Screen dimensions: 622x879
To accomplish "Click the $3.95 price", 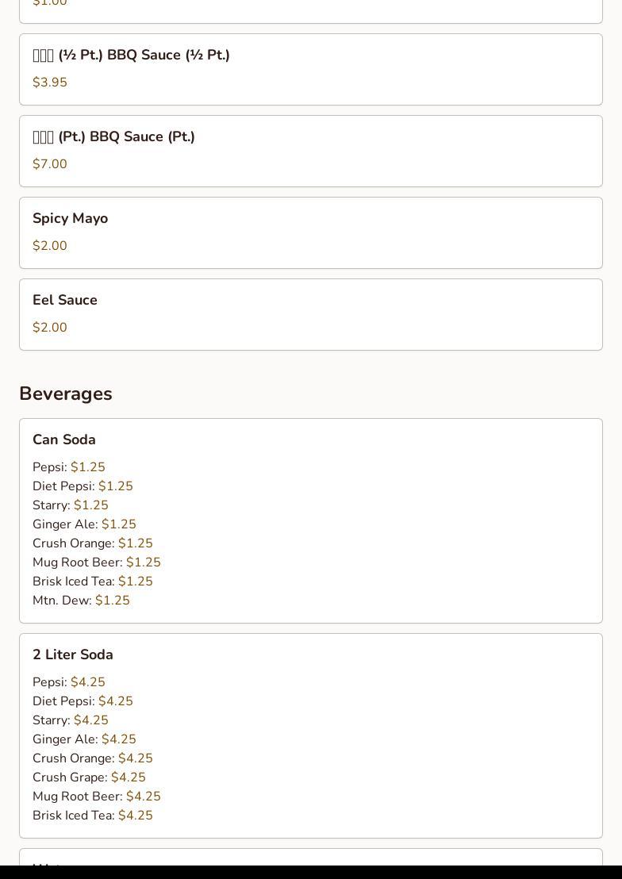I will [50, 83].
